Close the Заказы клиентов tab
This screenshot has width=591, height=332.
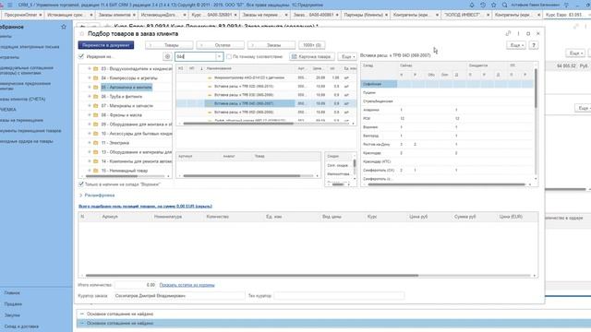click(x=134, y=15)
